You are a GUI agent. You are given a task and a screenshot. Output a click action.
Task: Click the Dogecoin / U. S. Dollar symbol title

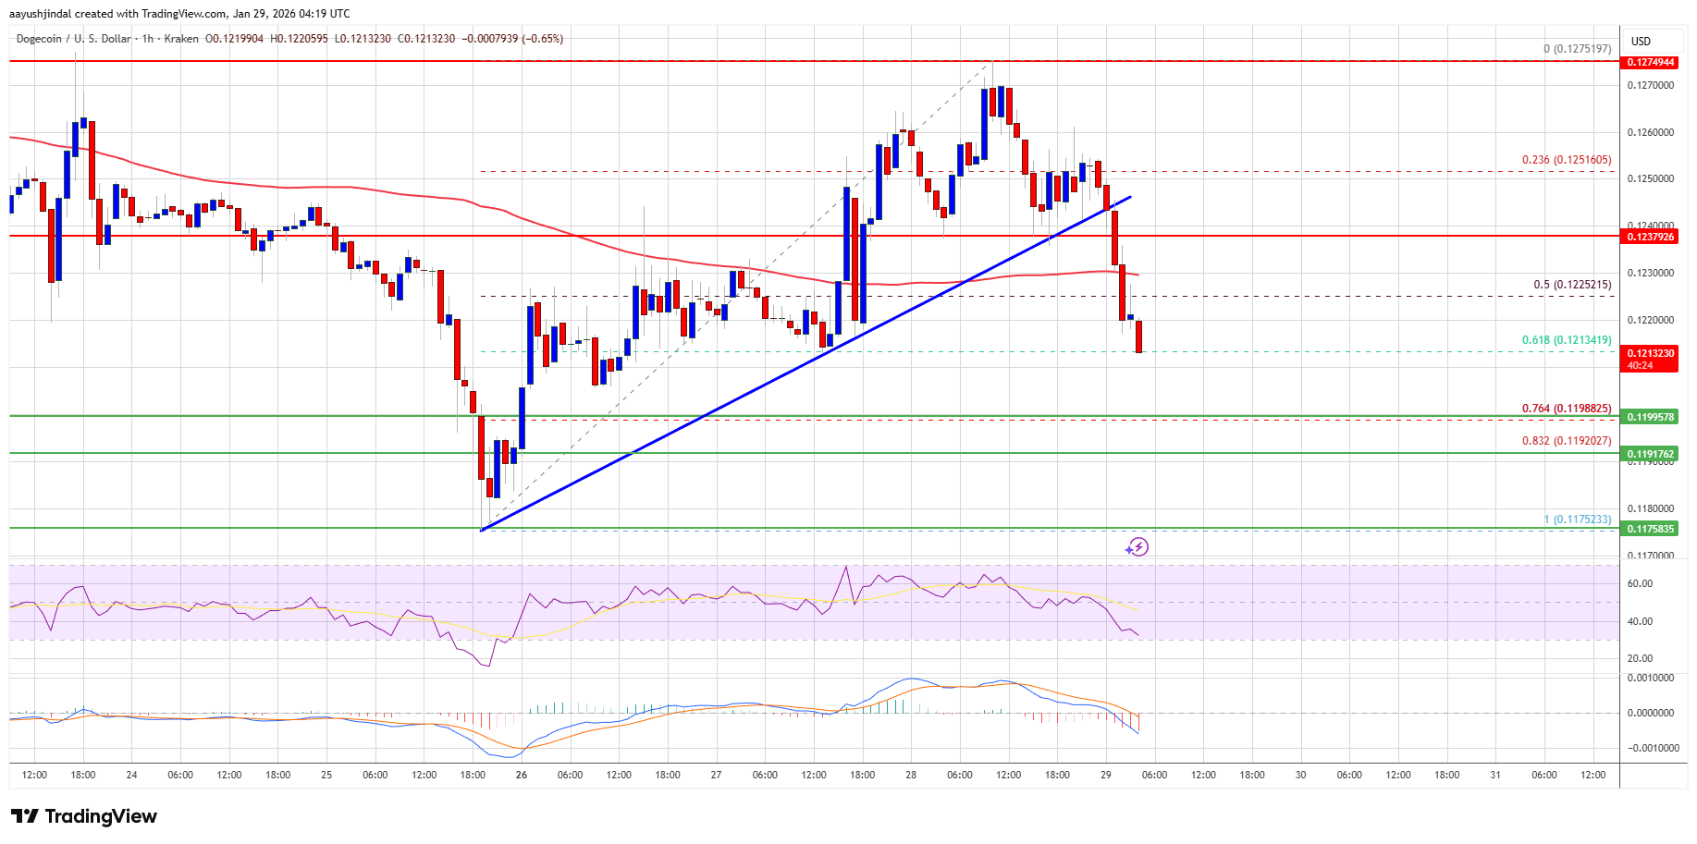coord(73,39)
